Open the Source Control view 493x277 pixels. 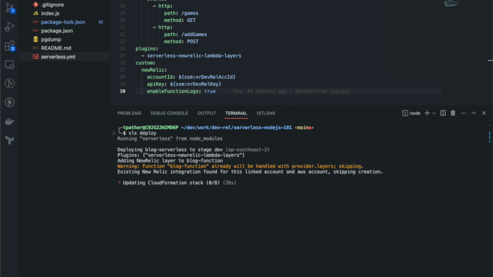click(10, 8)
